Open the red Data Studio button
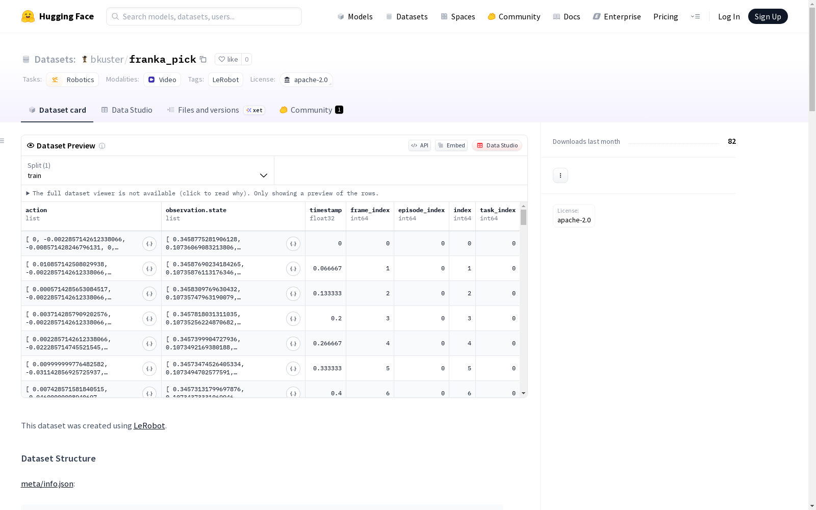The image size is (816, 510). (x=497, y=145)
